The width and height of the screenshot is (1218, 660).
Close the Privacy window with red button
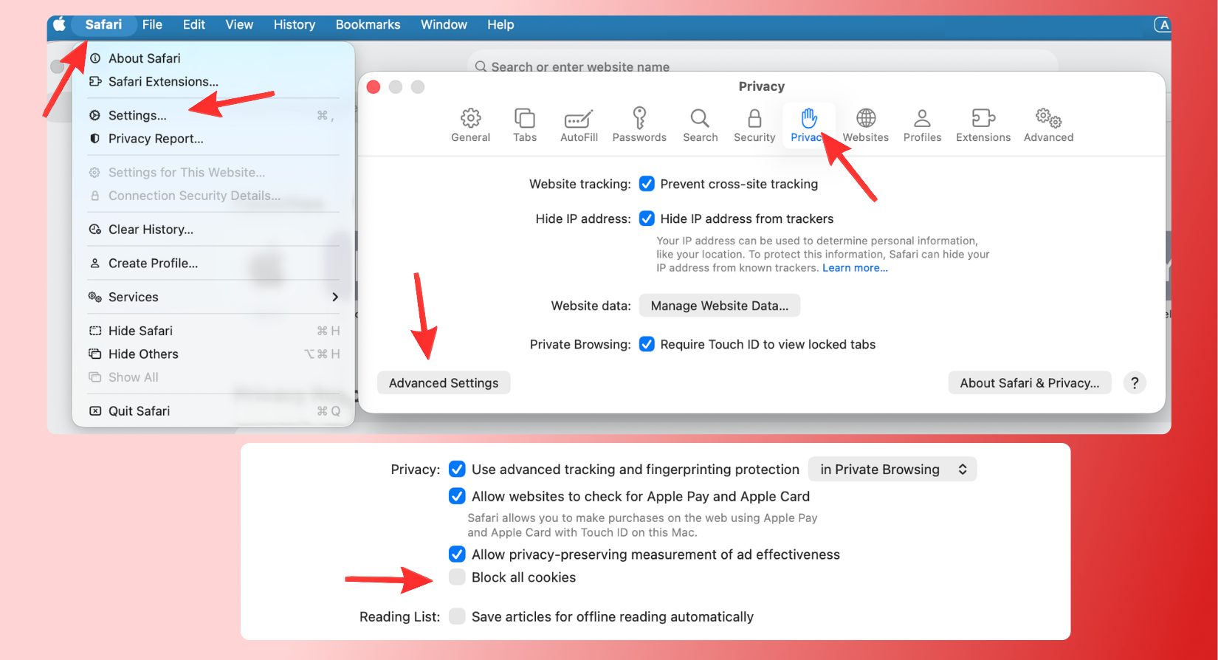tap(374, 86)
